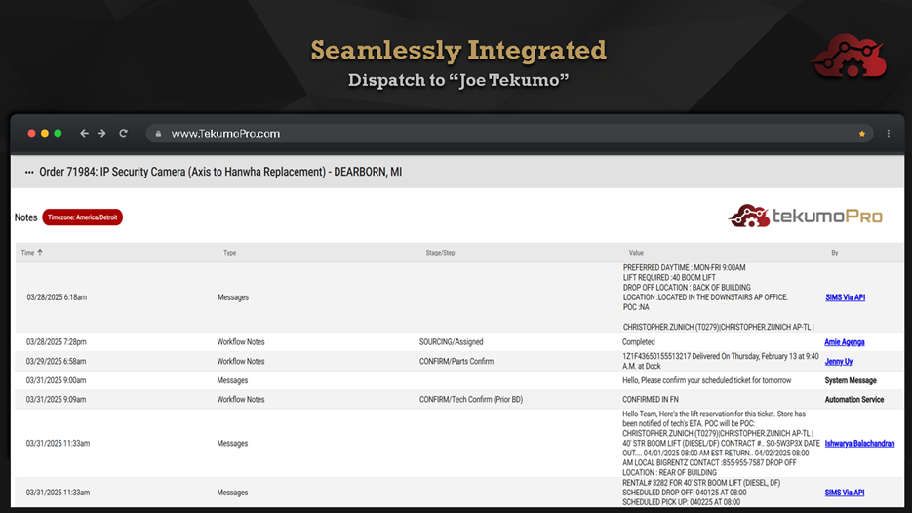This screenshot has height=513, width=912.
Task: Click the browser forward arrow
Action: pyautogui.click(x=101, y=134)
